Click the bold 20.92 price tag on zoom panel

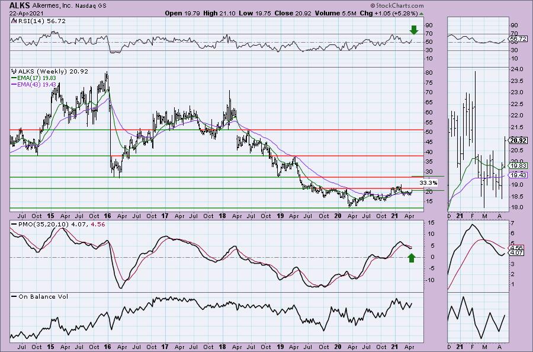click(519, 140)
